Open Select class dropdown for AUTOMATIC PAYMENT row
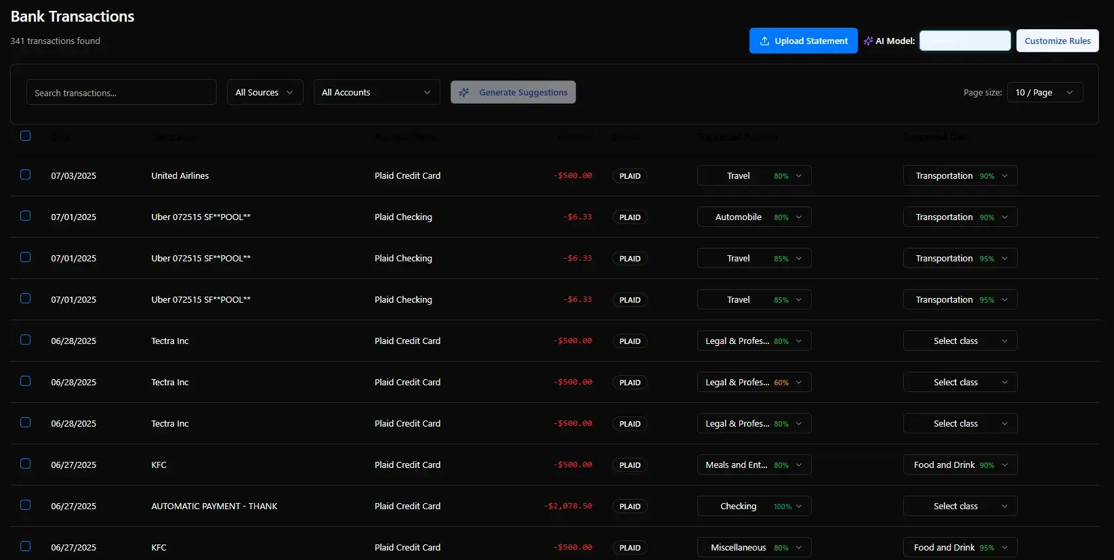The height and width of the screenshot is (560, 1114). click(x=960, y=506)
